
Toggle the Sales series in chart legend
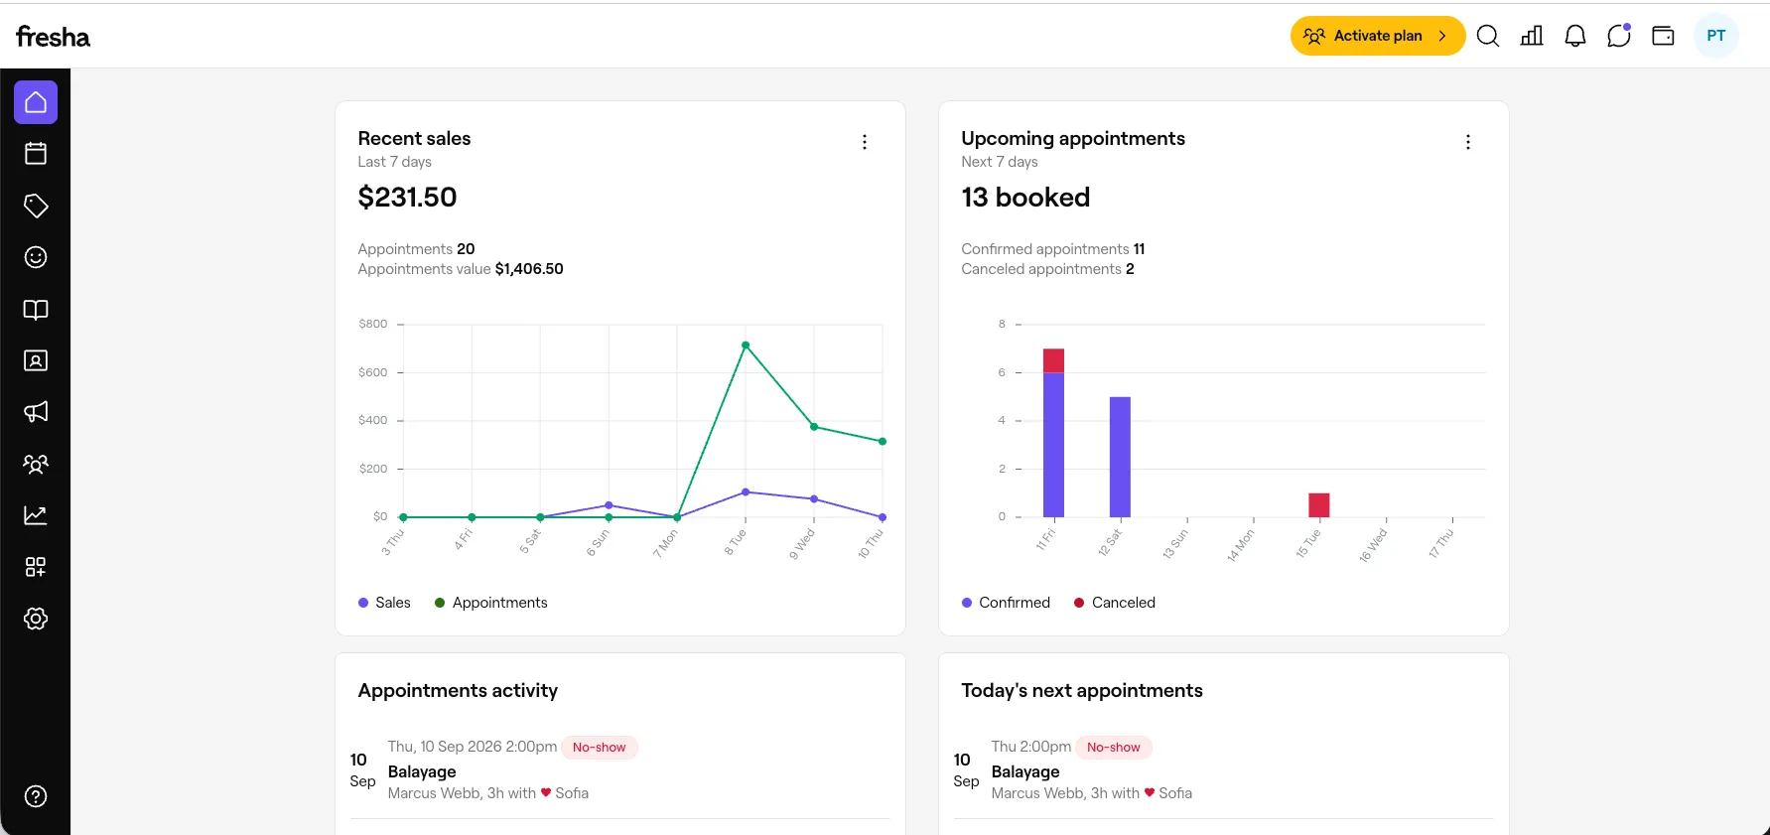[384, 603]
